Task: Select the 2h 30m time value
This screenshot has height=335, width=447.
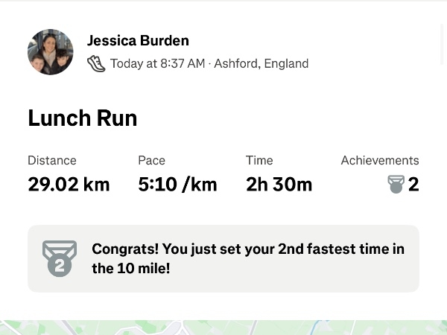Action: (279, 185)
